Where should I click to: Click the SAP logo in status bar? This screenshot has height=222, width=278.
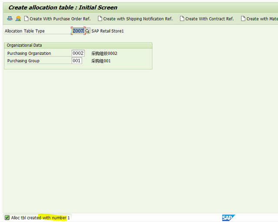(x=228, y=218)
